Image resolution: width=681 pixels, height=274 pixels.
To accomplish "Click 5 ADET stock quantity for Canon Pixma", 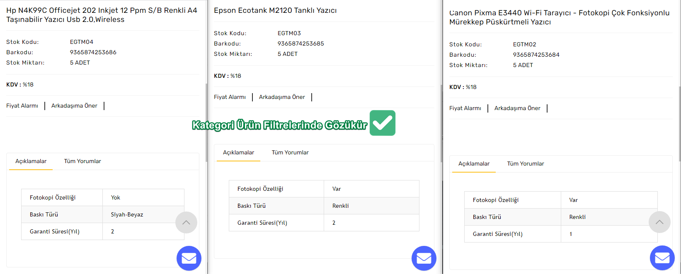I will [523, 65].
